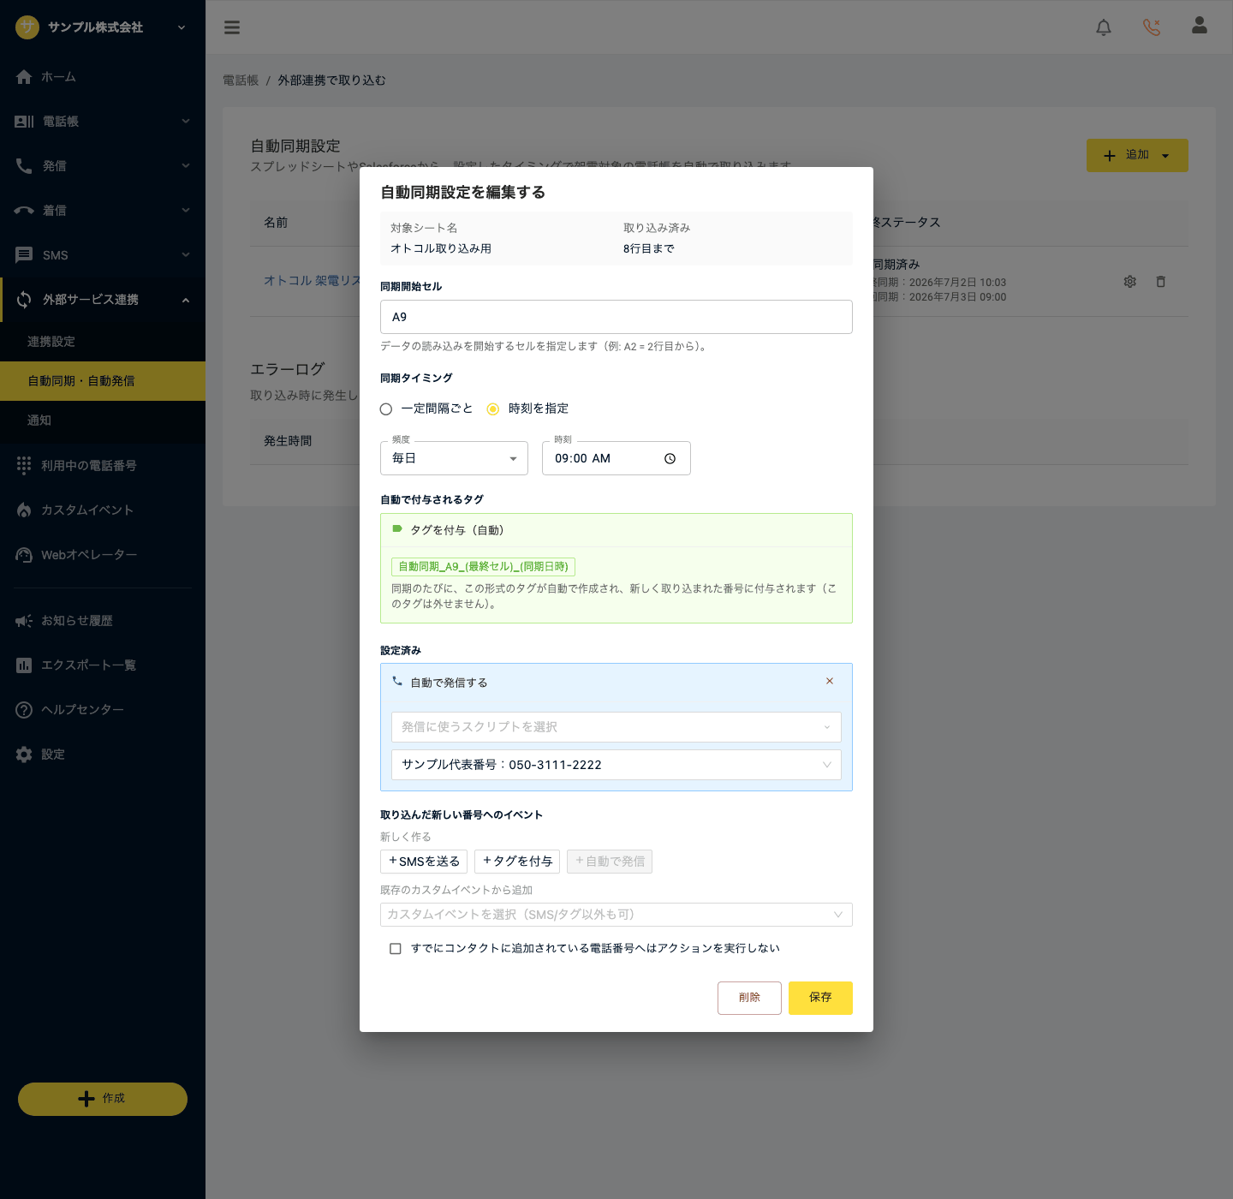
Task: Click the お知らせ履歴 megaphone icon
Action: pyautogui.click(x=24, y=621)
